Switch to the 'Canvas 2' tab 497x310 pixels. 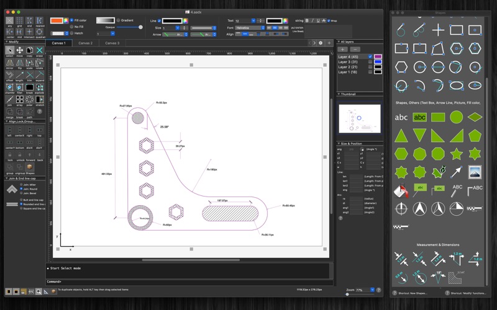pos(86,43)
